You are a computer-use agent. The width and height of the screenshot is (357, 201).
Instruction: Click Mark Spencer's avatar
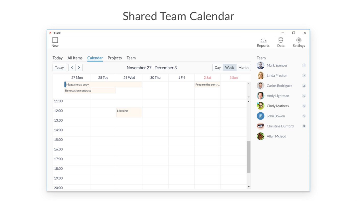[x=260, y=65]
